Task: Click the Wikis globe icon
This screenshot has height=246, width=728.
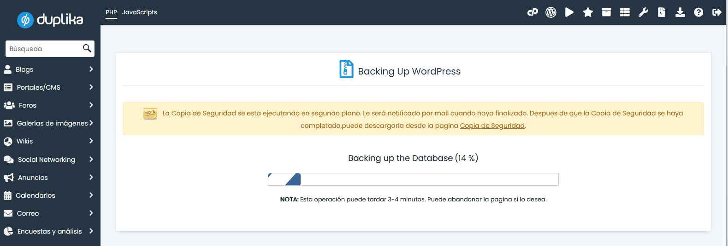Action: click(x=8, y=141)
